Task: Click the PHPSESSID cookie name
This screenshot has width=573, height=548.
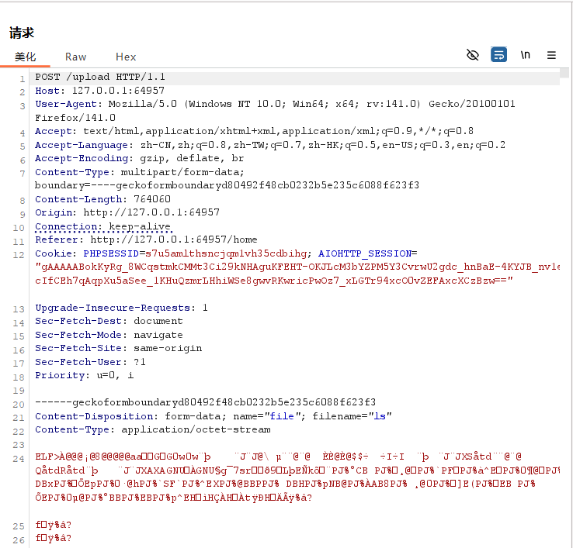Action: pos(111,253)
